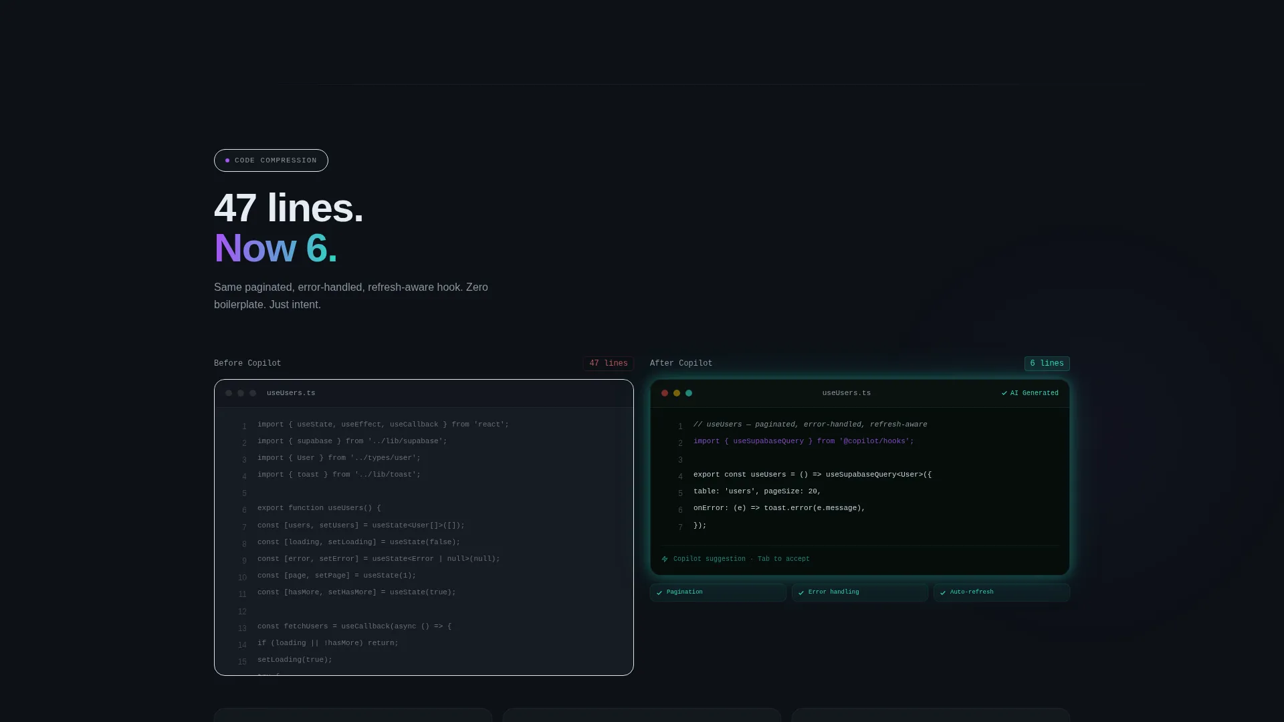Click the 'const fetchUsers = useCallback' line
Image resolution: width=1284 pixels, height=722 pixels.
[354, 626]
